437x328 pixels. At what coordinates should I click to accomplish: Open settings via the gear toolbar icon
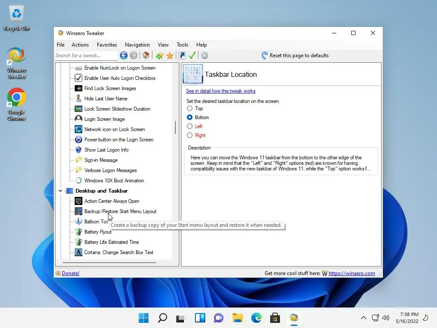coord(204,56)
